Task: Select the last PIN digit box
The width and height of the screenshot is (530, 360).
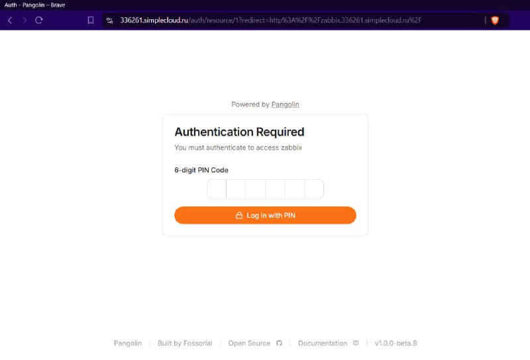Action: 314,189
